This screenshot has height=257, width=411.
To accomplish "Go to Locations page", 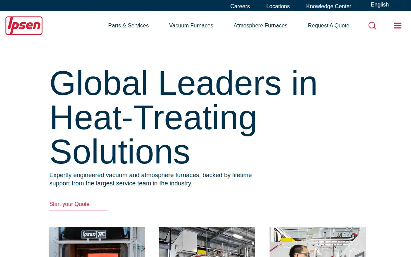I will pos(278,6).
